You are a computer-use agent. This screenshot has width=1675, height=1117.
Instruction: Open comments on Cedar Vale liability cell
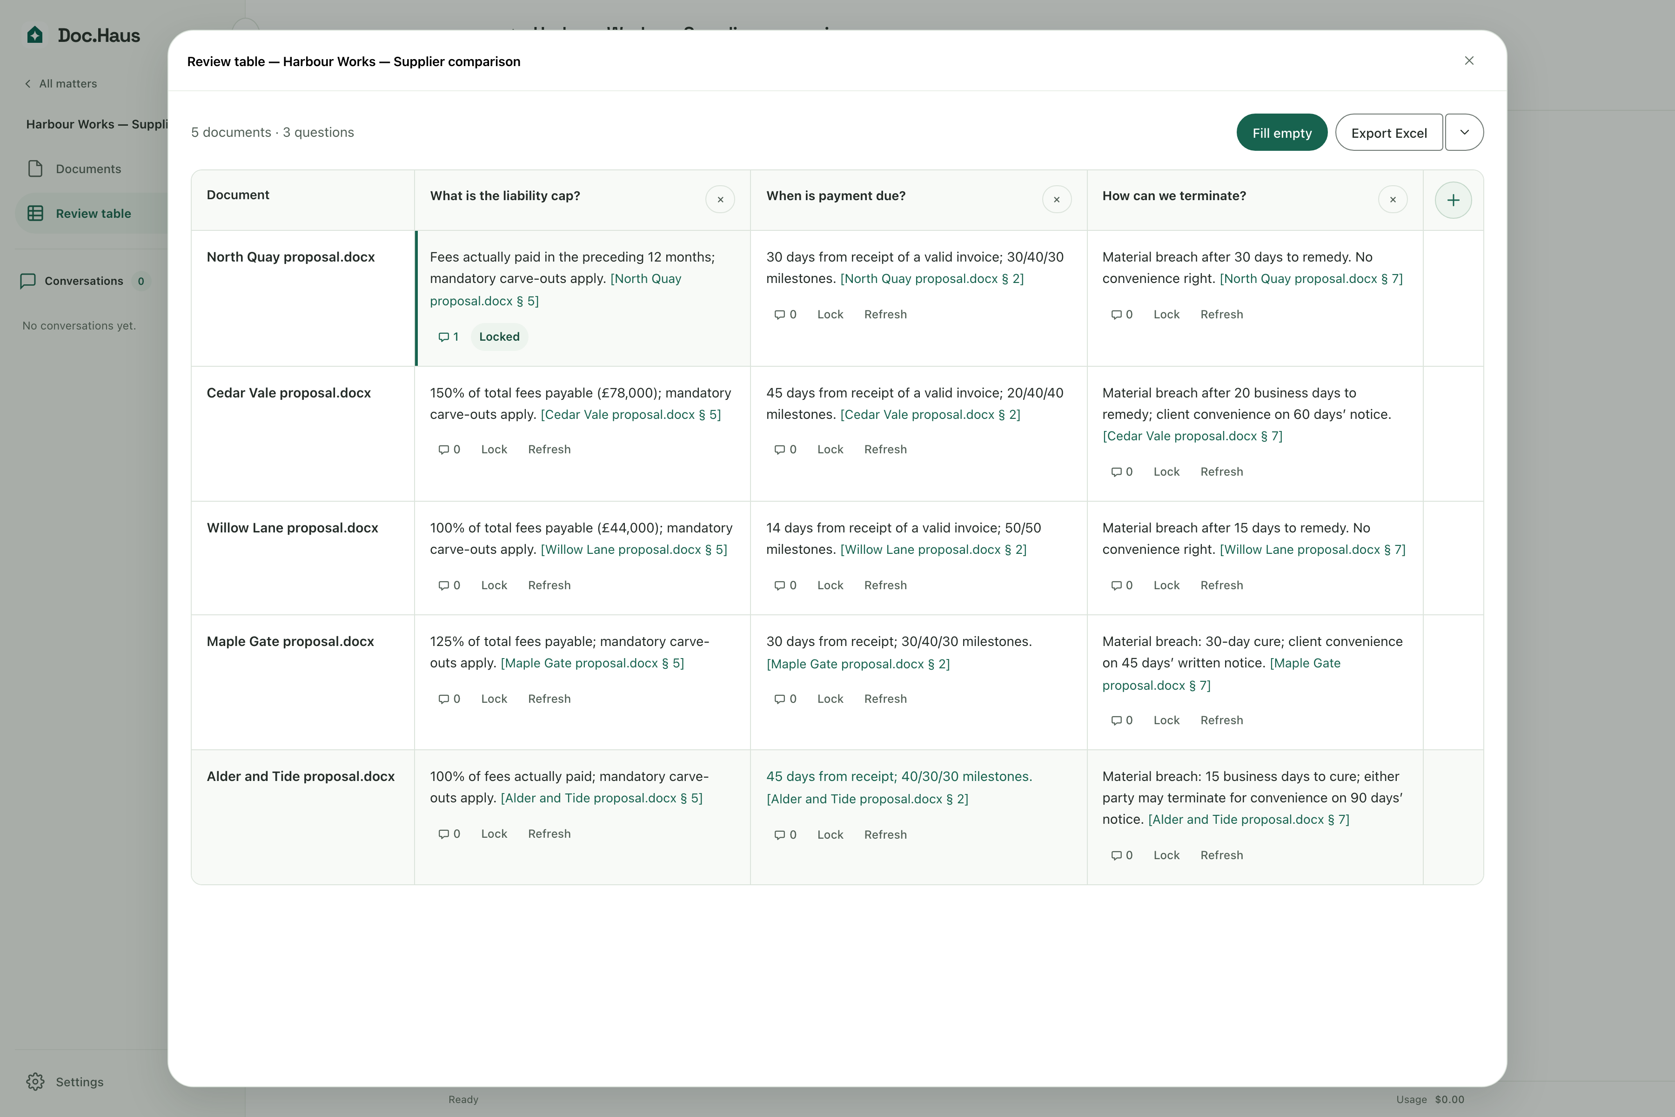pyautogui.click(x=449, y=449)
